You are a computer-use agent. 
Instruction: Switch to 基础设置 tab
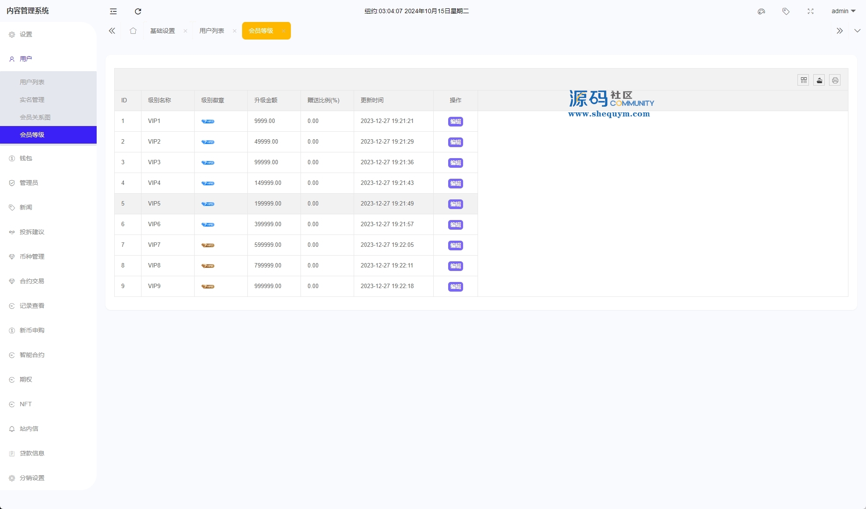point(163,31)
